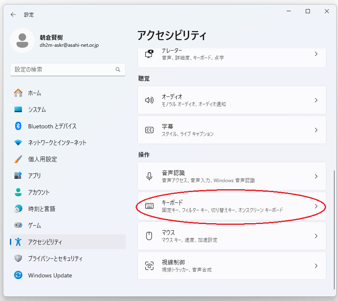Open 音声認識 settings card title
This screenshot has height=301, width=338.
173,173
